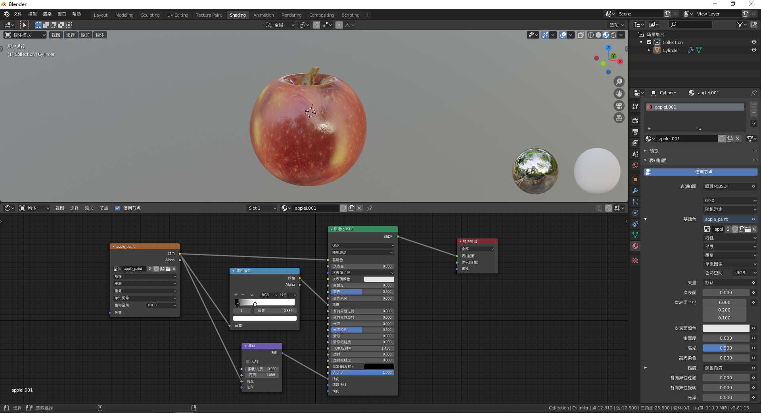
Task: Click the viewport zoom magnifier icon
Action: 619,82
